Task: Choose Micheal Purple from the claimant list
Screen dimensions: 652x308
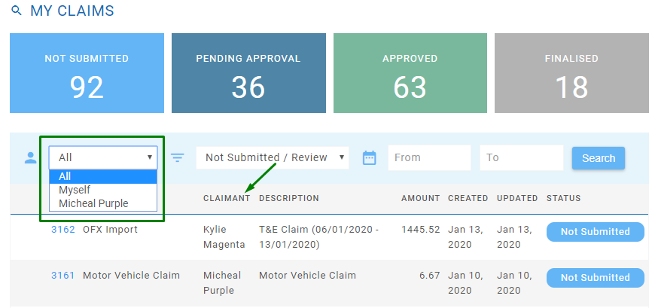Action: (x=93, y=203)
